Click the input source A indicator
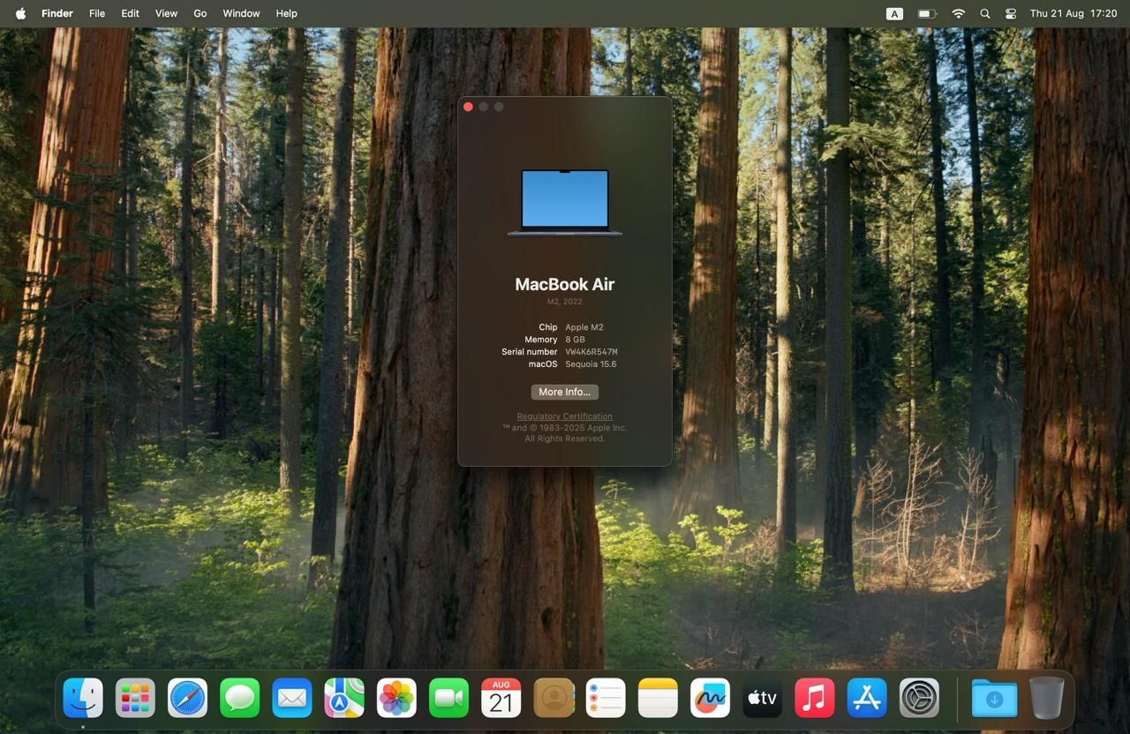1130x734 pixels. (x=894, y=13)
